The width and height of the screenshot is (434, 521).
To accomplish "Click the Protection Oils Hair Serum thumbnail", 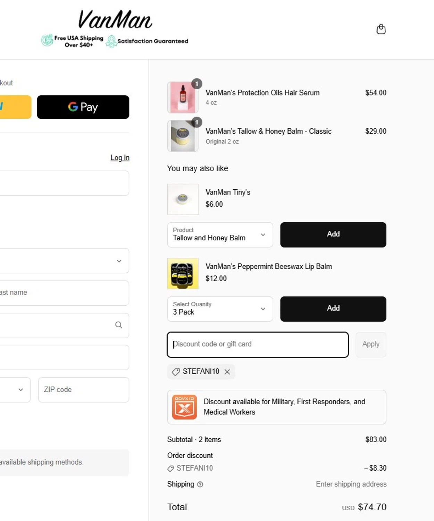I will [x=183, y=97].
